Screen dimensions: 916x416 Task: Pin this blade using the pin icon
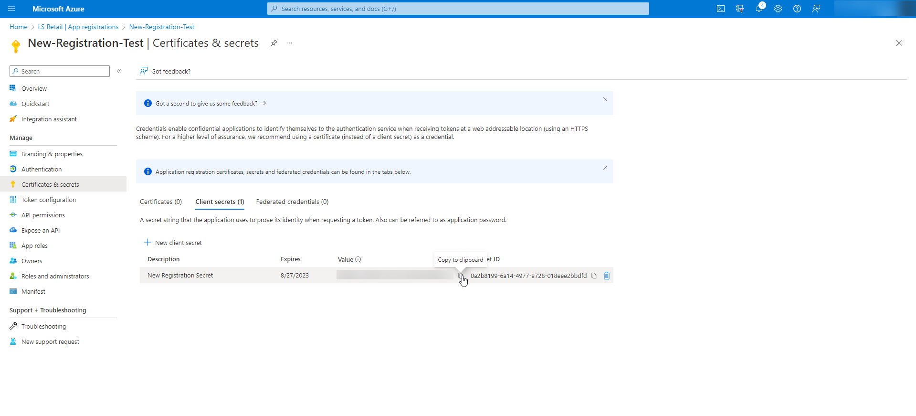pyautogui.click(x=274, y=43)
